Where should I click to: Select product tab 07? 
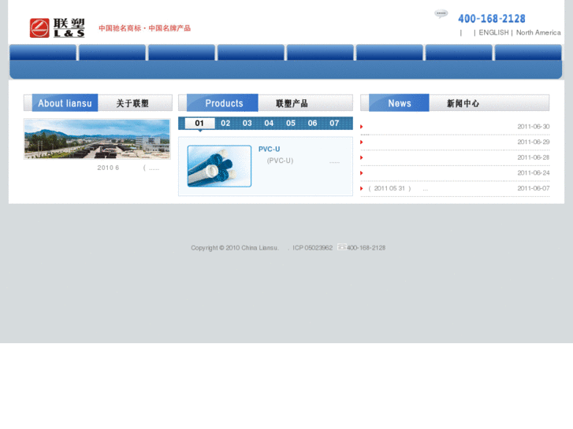[334, 123]
